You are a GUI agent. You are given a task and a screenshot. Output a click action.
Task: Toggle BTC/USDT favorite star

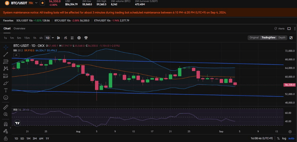click(42, 3)
